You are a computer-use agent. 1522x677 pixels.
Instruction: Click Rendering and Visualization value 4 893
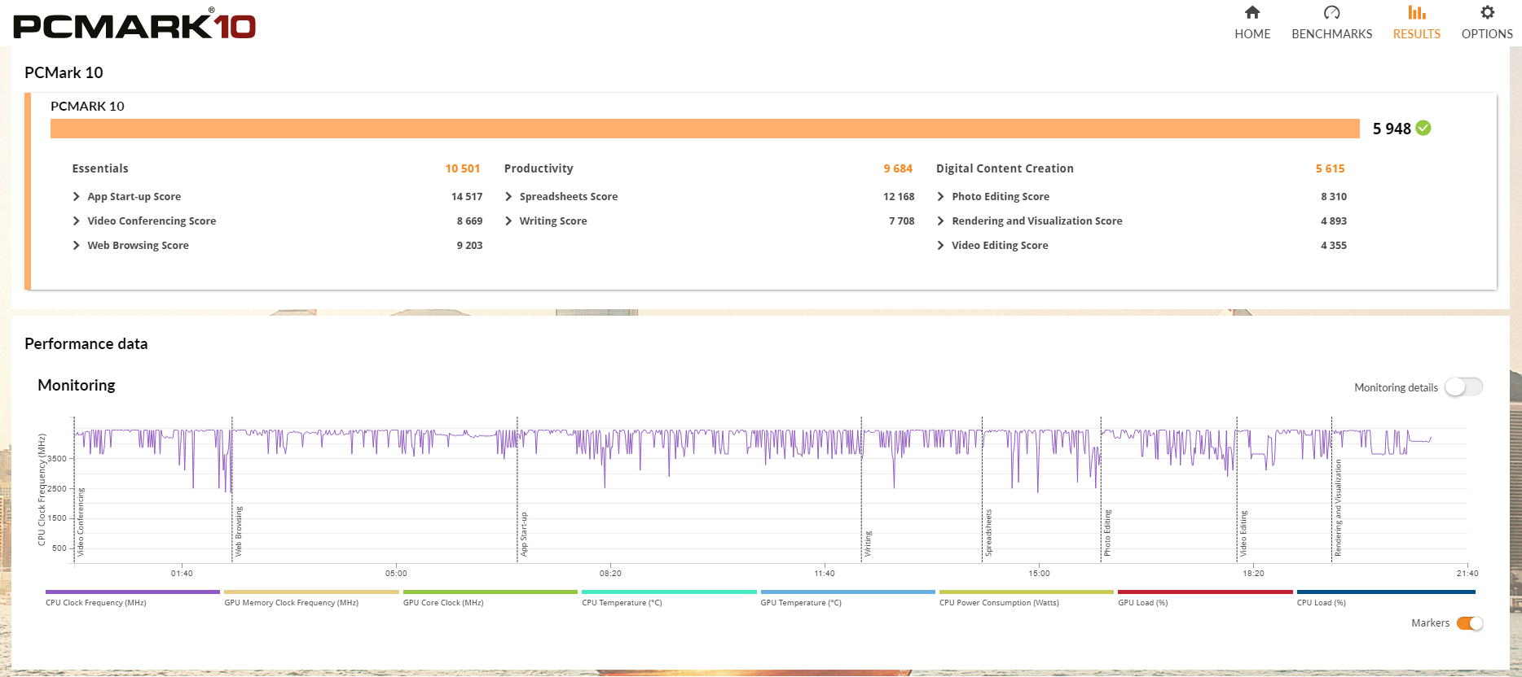click(x=1334, y=221)
